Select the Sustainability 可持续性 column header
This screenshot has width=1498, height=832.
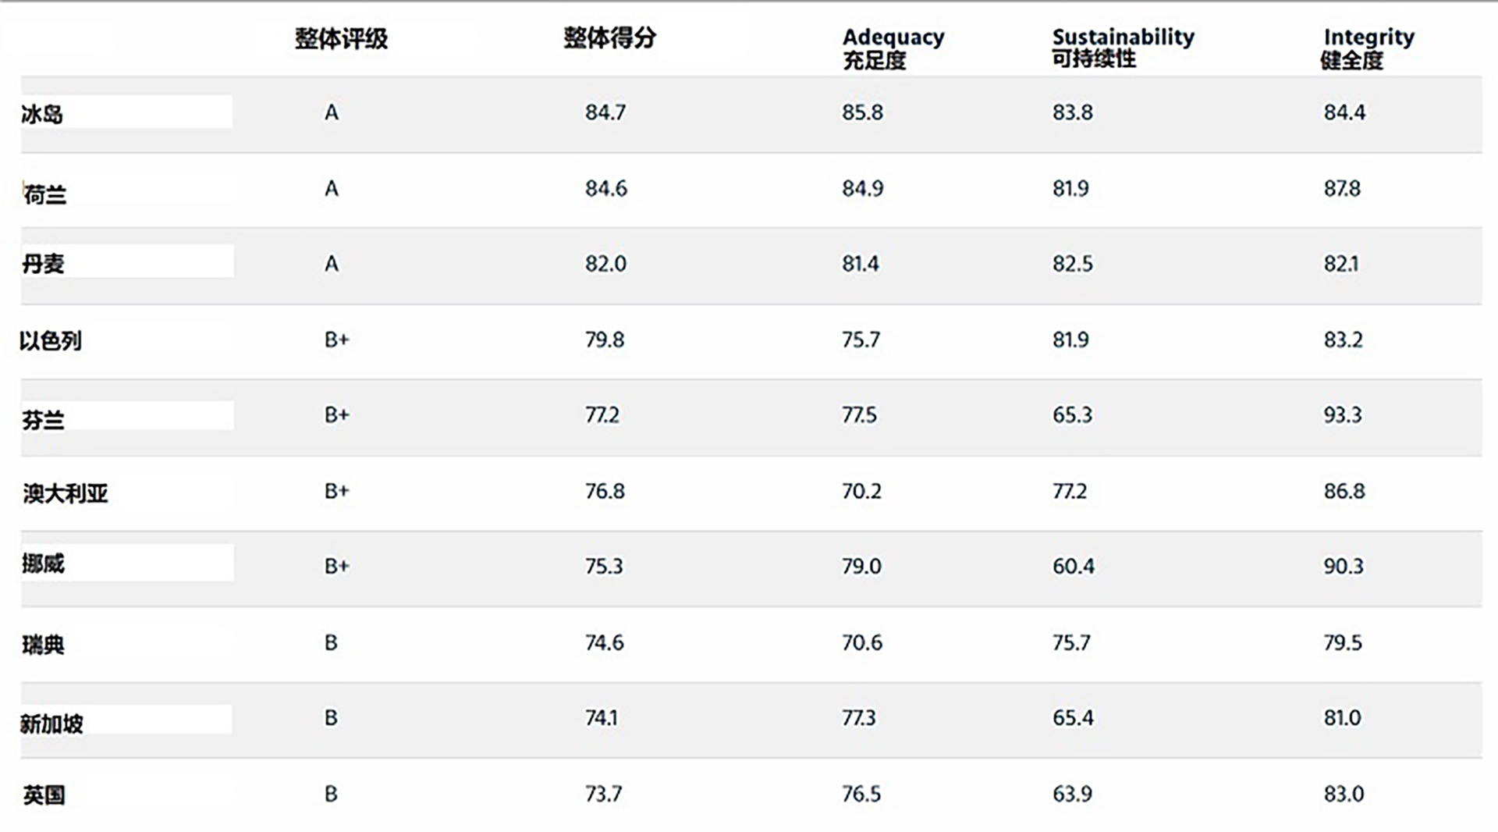point(1123,48)
